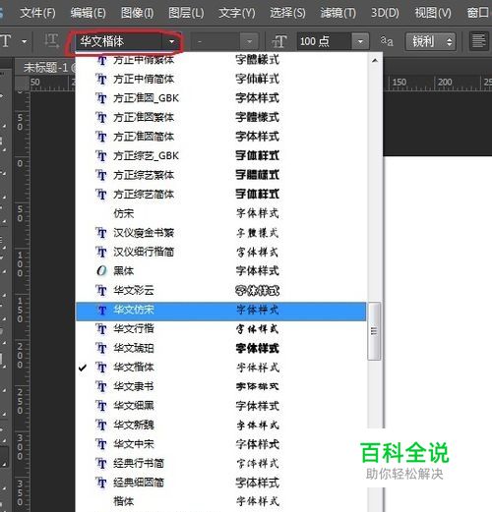
Task: Choose font 华文中宋
Action: (220, 444)
